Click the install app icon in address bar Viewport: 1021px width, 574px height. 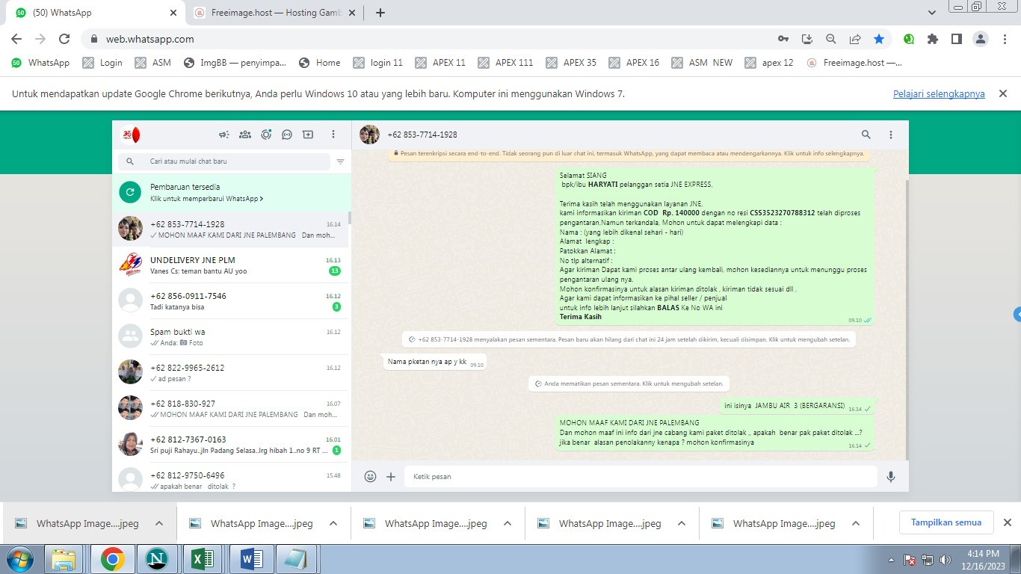click(807, 39)
